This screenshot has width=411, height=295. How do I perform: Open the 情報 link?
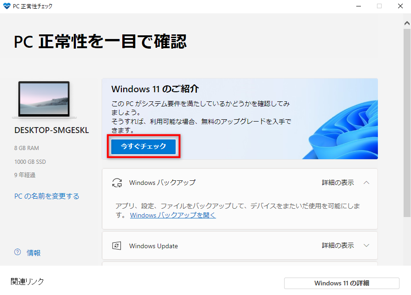(34, 253)
